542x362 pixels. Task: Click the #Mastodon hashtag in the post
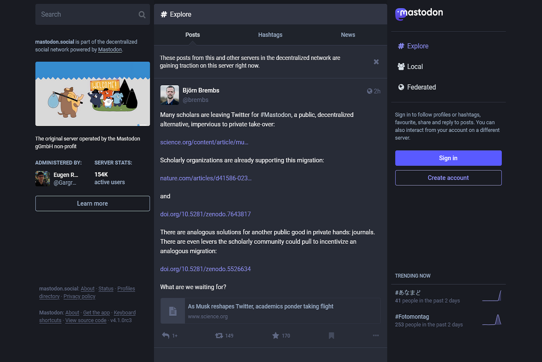tap(276, 115)
